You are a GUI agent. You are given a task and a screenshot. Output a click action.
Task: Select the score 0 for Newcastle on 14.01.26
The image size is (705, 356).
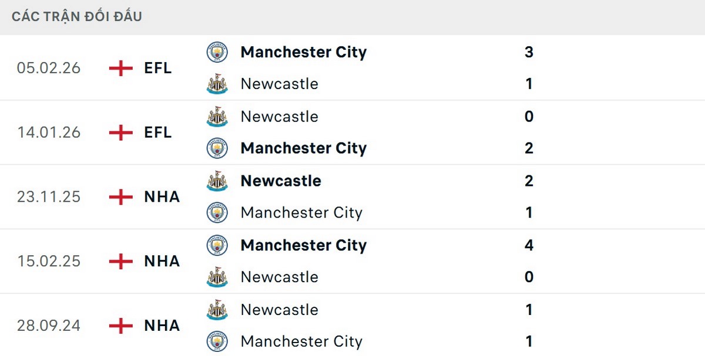point(529,116)
